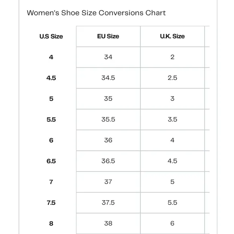Select the EU 37.5 cell
Screen dimensions: 234x234
[x=108, y=203]
